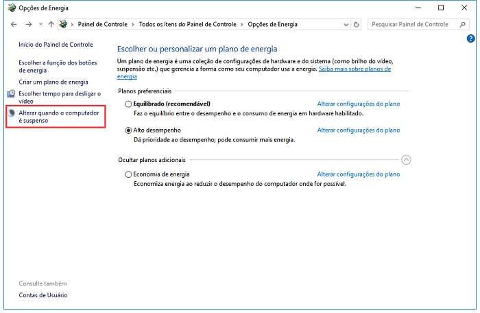Open Contas de Usuário link
This screenshot has height=313, width=480.
point(43,295)
